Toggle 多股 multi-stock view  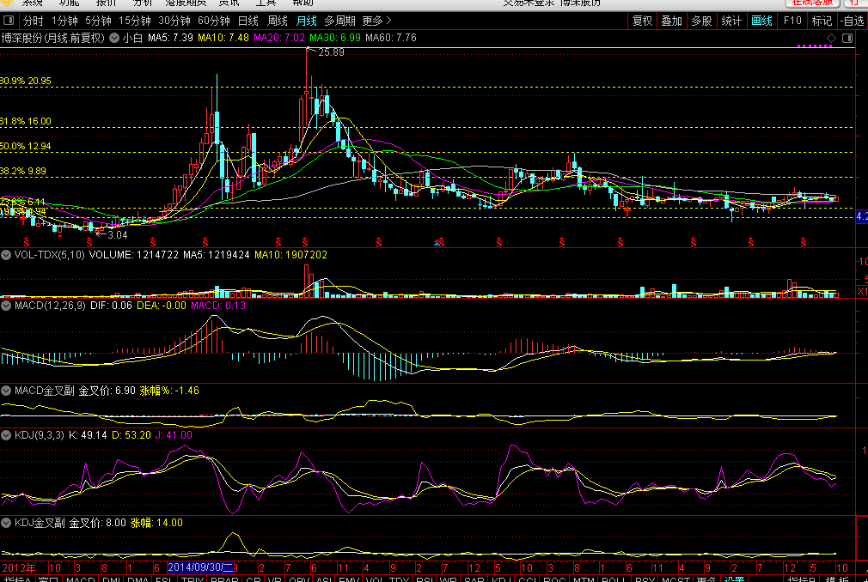[x=701, y=21]
